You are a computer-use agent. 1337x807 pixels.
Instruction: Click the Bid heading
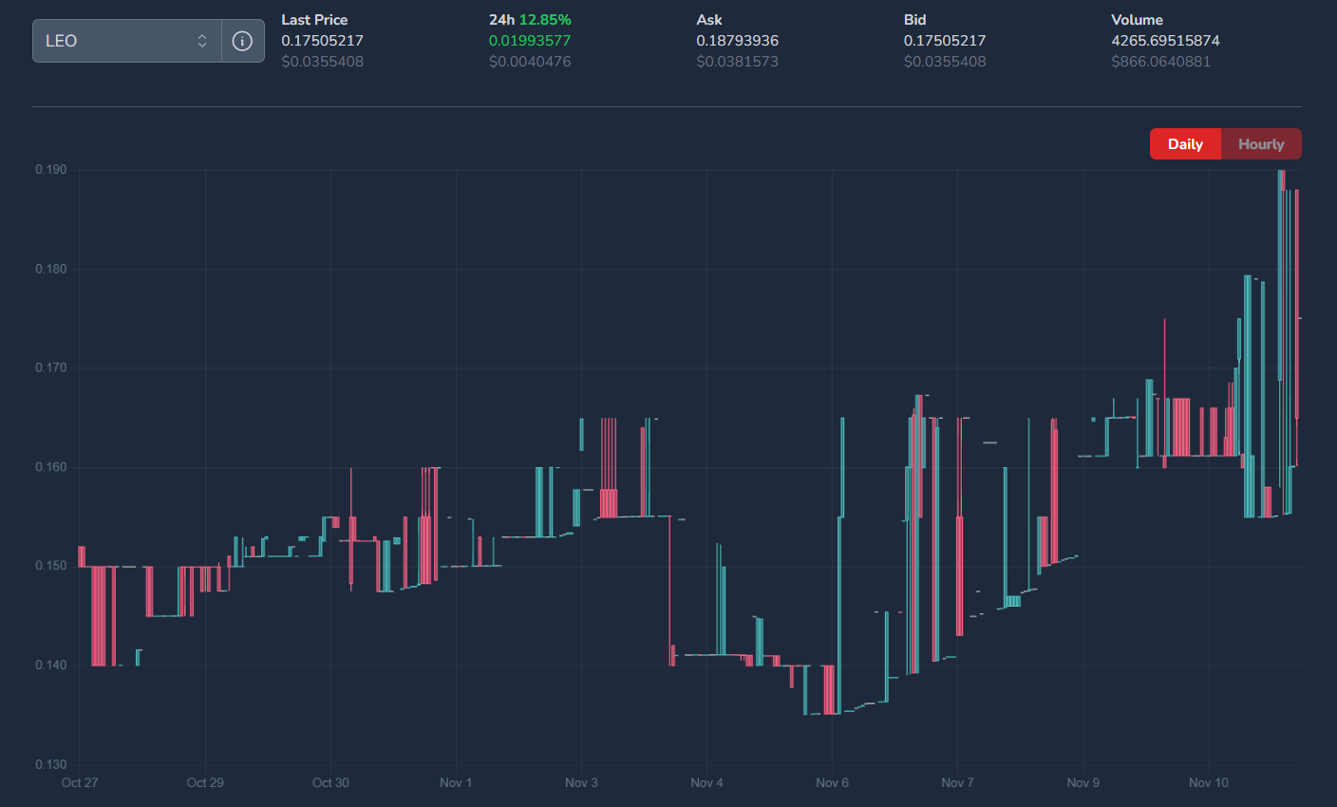[915, 20]
